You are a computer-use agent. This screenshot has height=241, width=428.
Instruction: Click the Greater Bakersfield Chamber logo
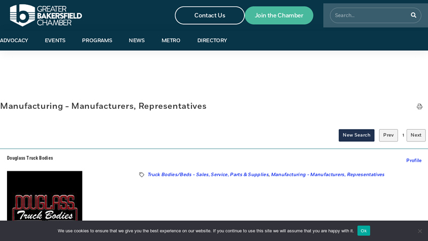[45, 15]
